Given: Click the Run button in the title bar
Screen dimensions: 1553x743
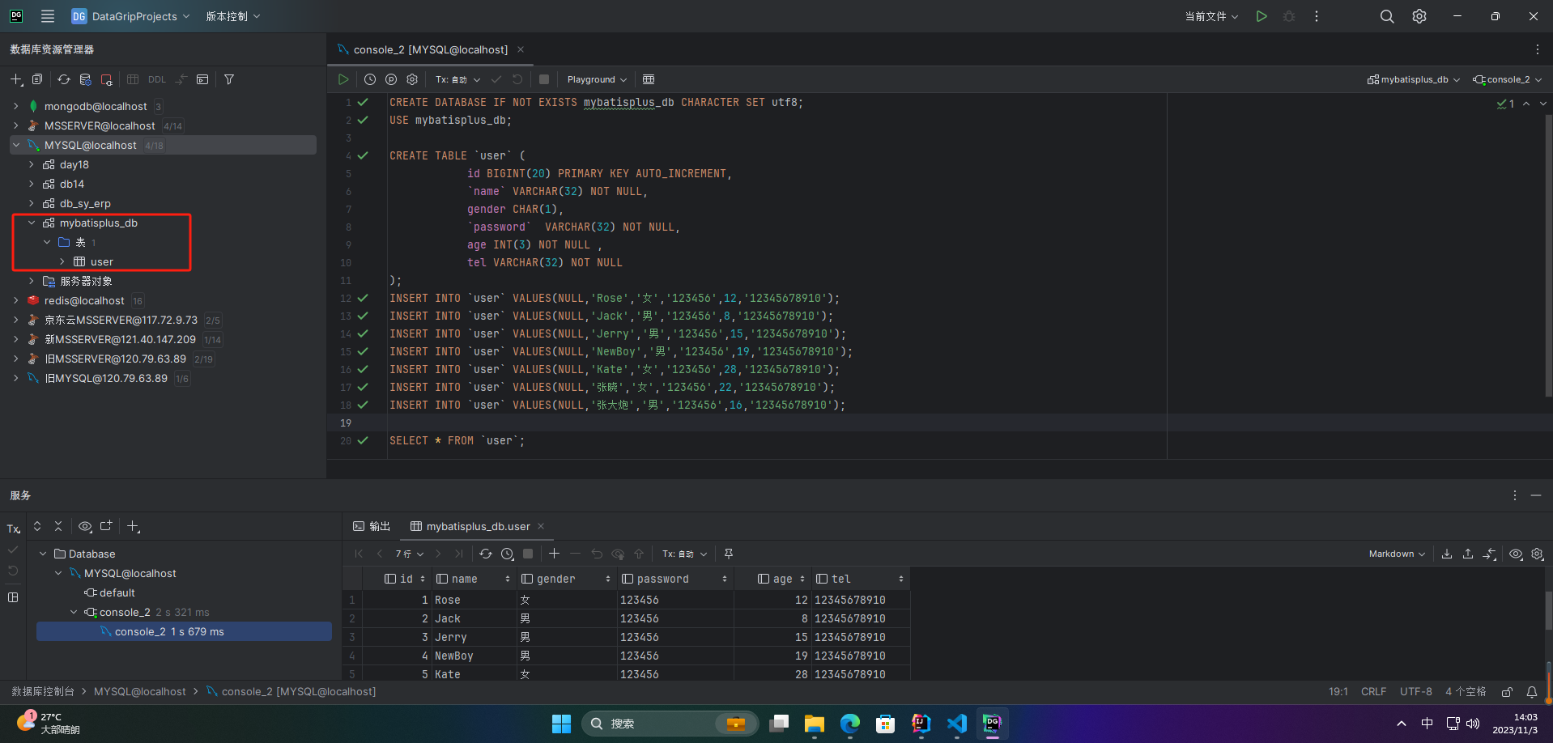Looking at the screenshot, I should (1262, 16).
